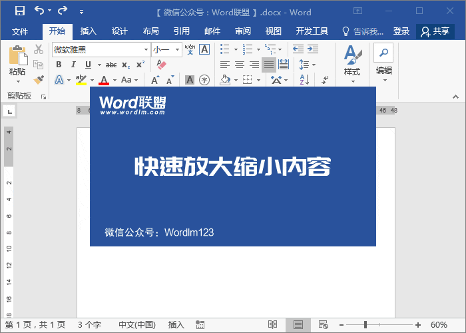Screen dimensions: 466x333
Task: Open the 小一 font size dropdown
Action: coord(177,50)
